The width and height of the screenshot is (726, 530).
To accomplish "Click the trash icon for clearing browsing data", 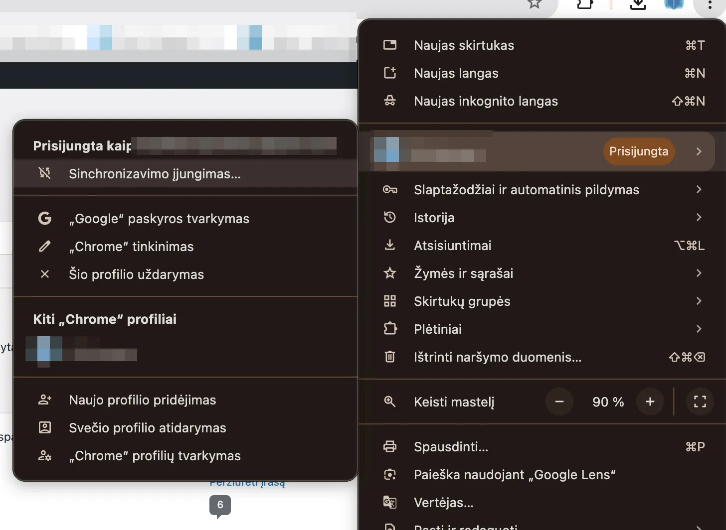I will coord(390,357).
